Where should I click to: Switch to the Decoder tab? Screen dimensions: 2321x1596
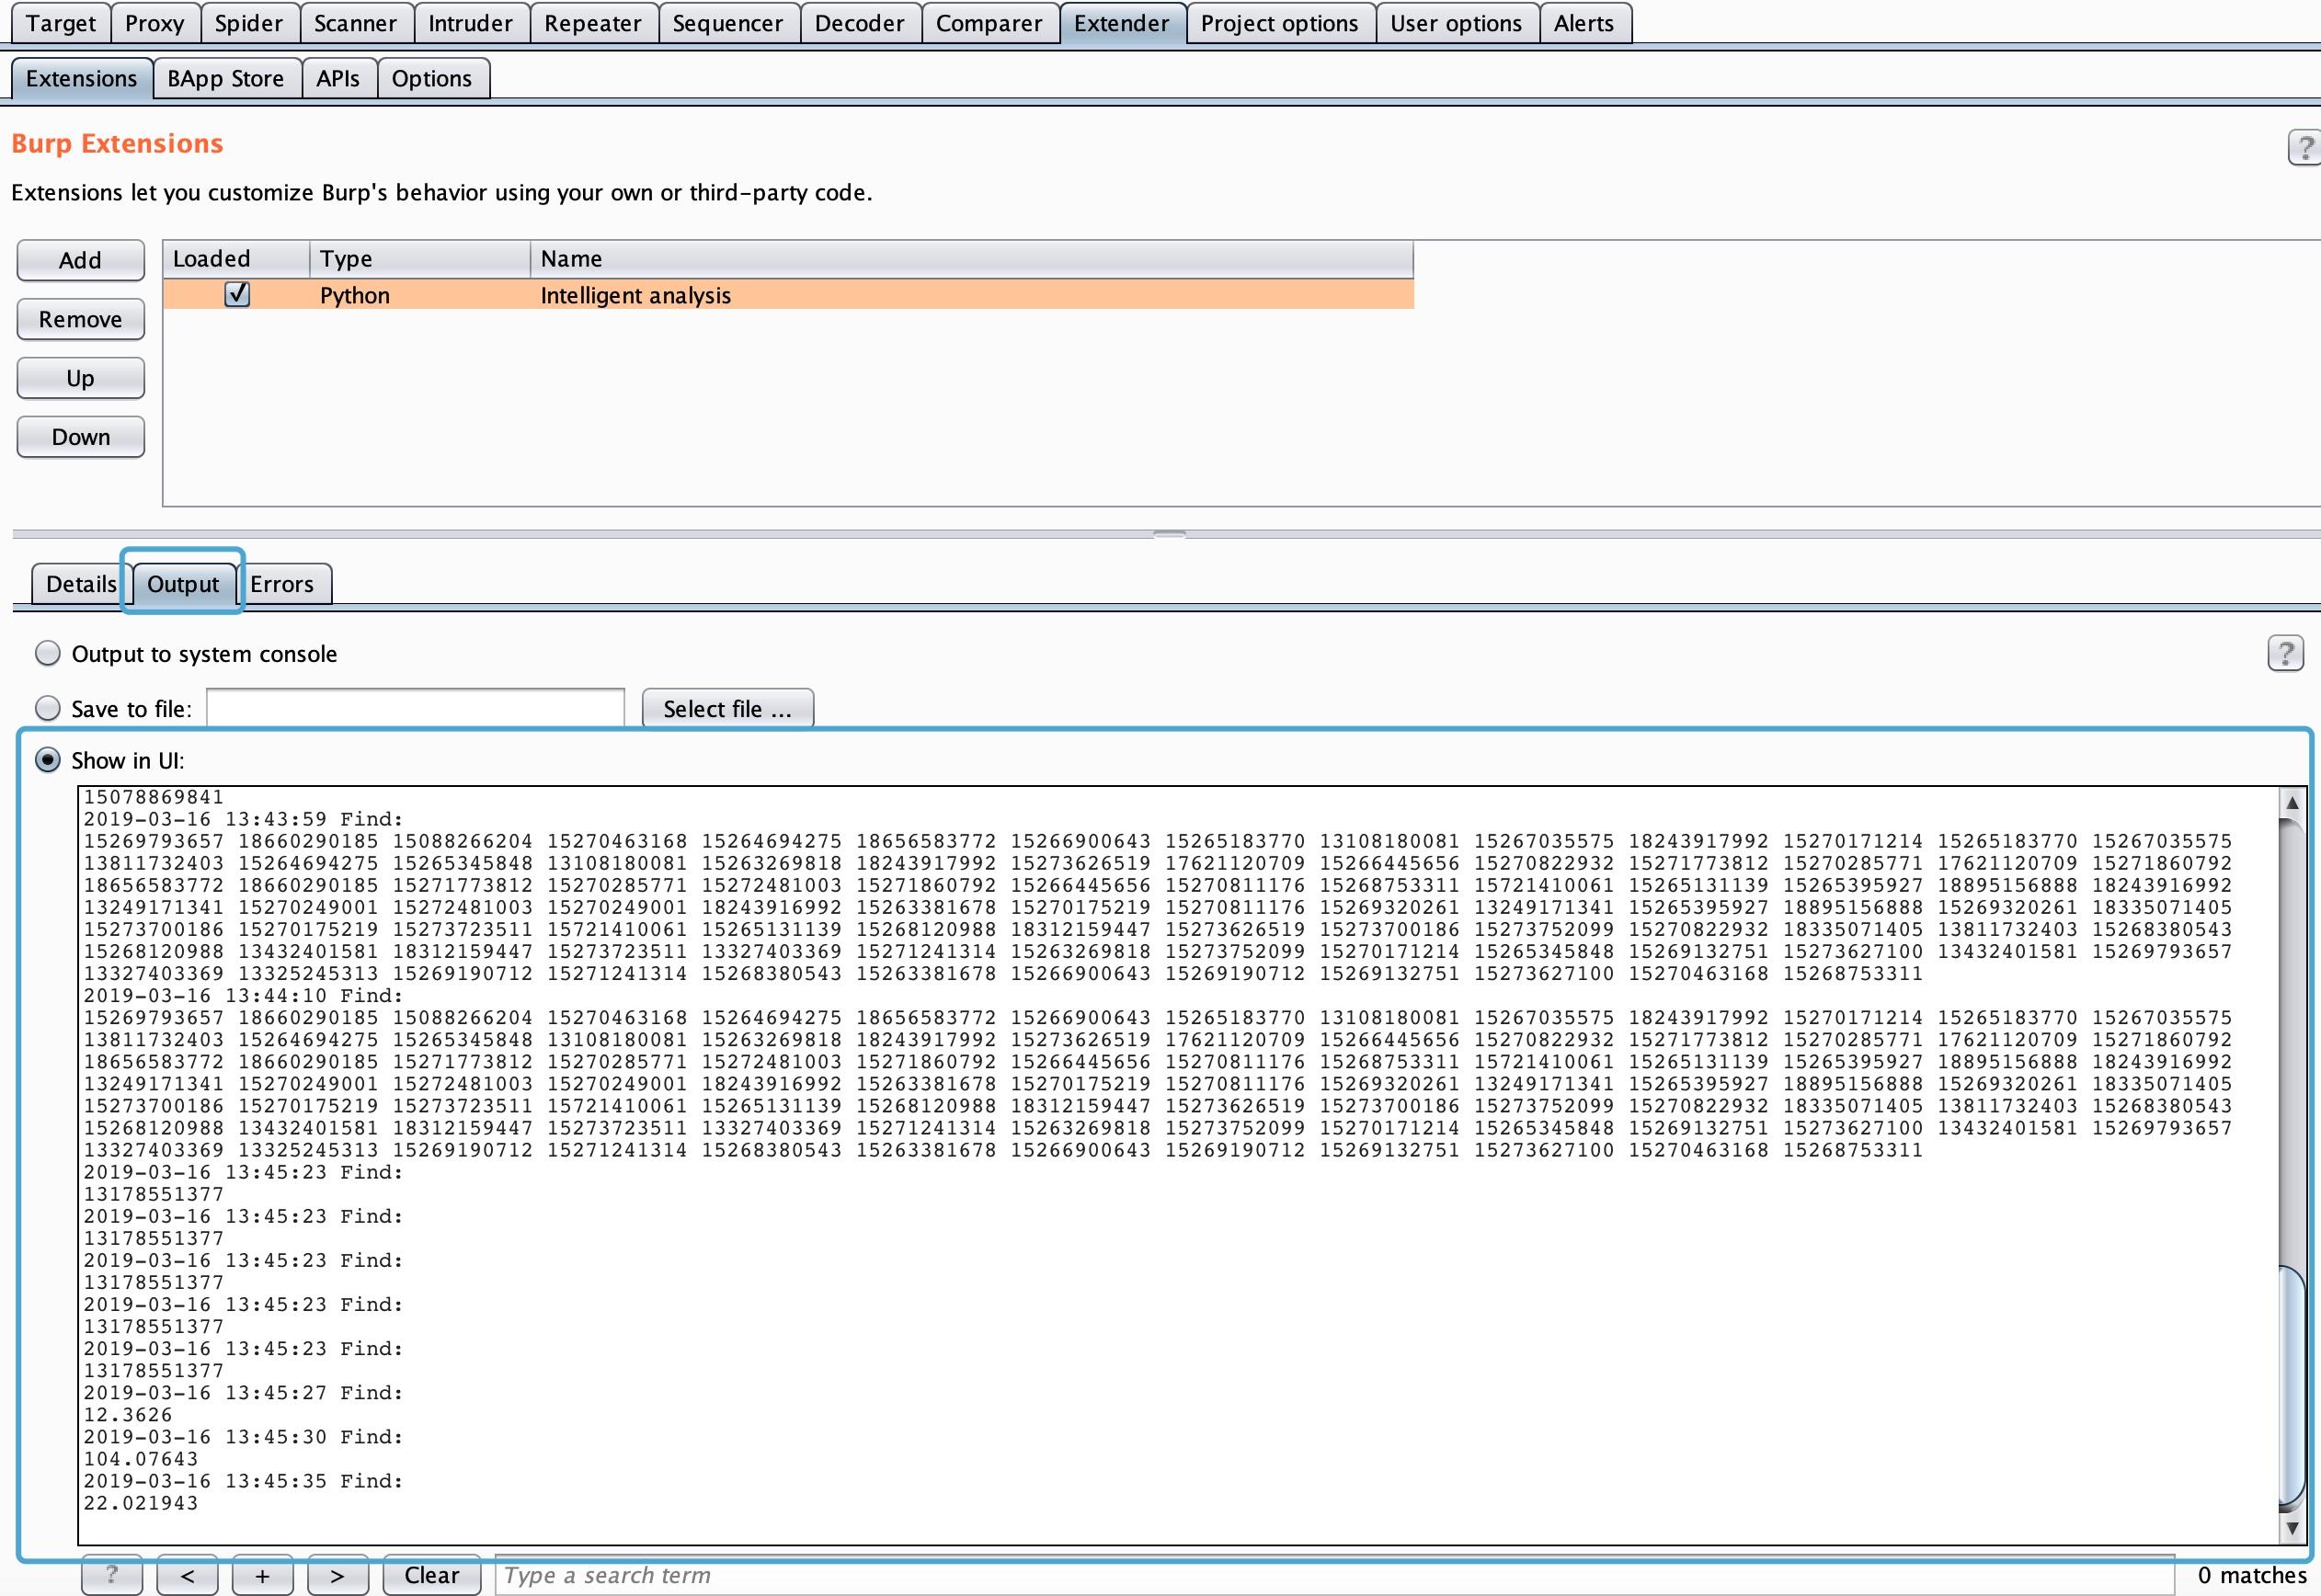tap(860, 23)
